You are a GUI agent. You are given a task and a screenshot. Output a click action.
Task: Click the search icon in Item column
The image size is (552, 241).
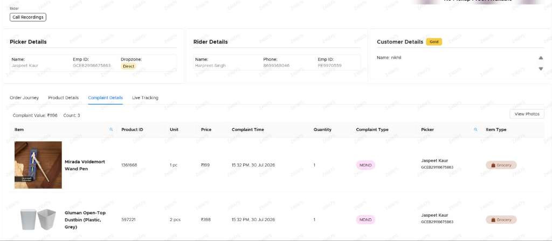click(111, 129)
